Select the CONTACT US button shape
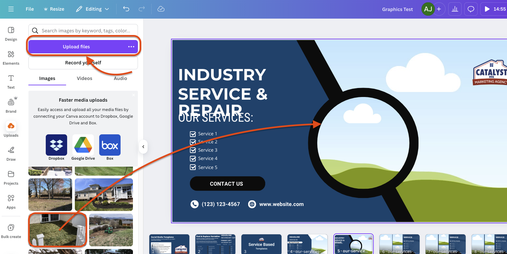The height and width of the screenshot is (254, 507). pos(227,184)
